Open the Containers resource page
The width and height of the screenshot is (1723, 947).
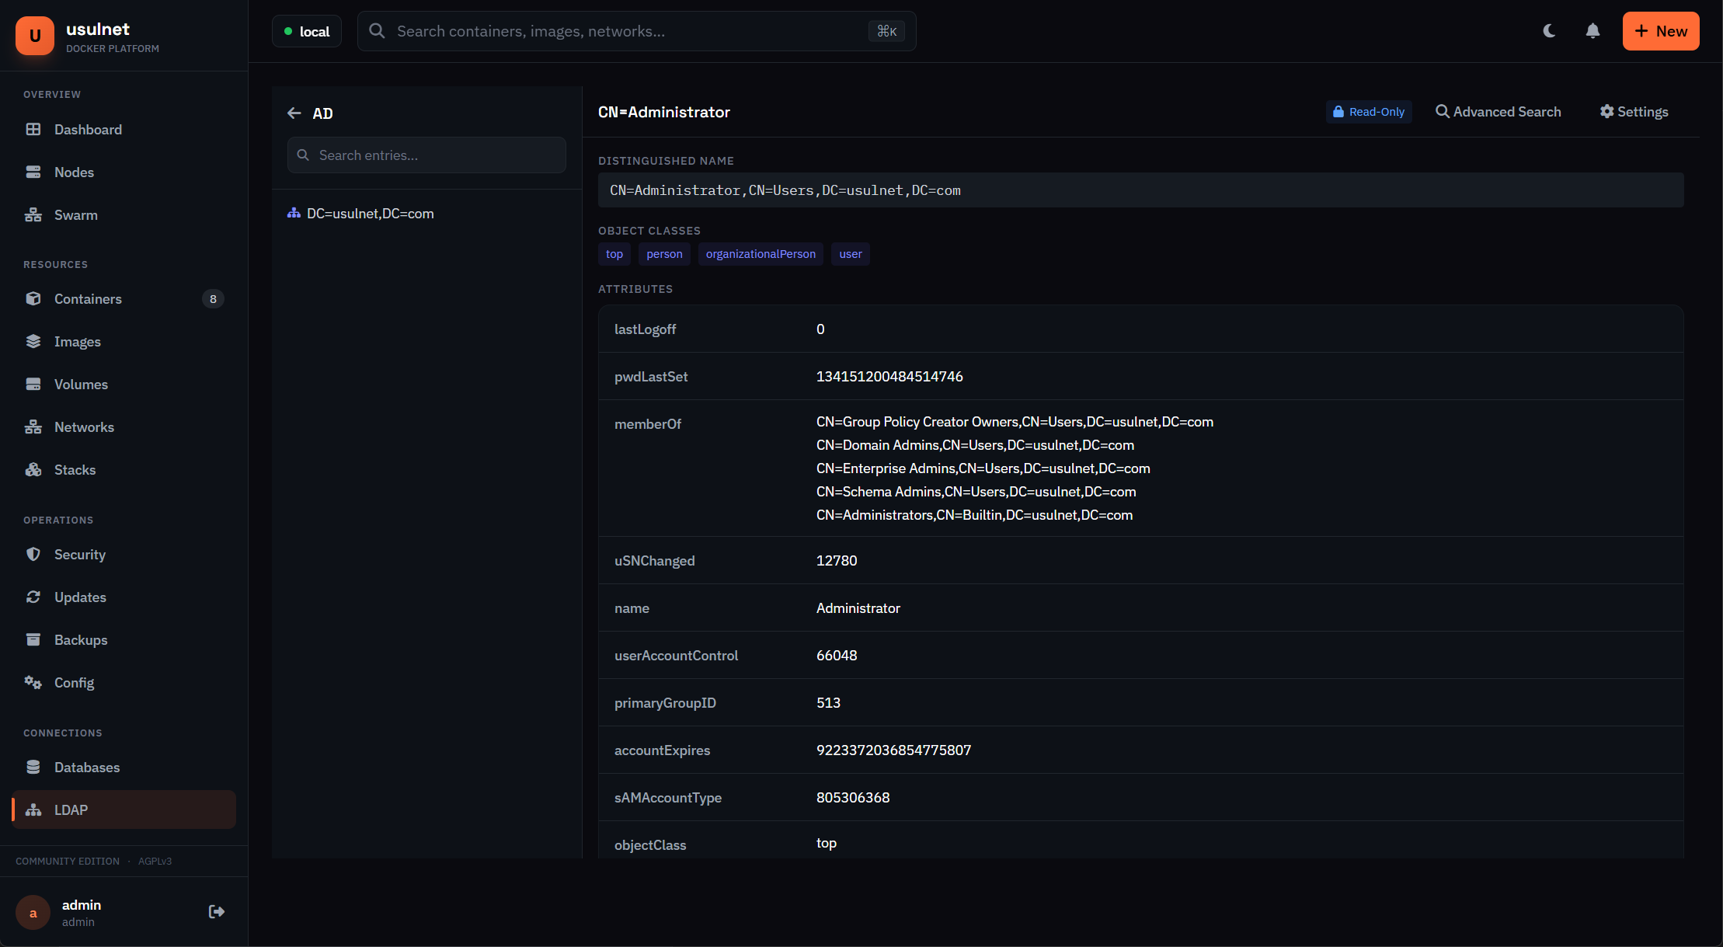click(88, 298)
